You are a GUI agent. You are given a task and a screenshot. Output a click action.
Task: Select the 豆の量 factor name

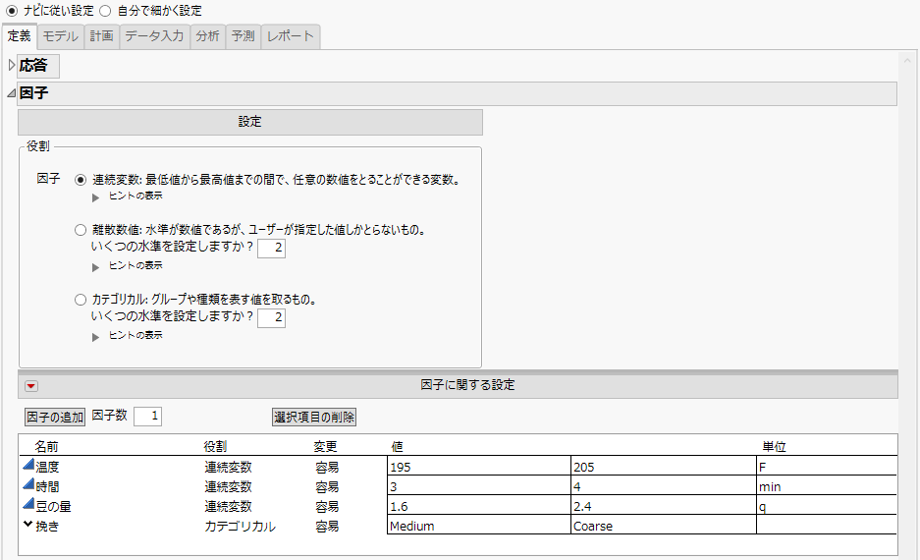tap(53, 507)
